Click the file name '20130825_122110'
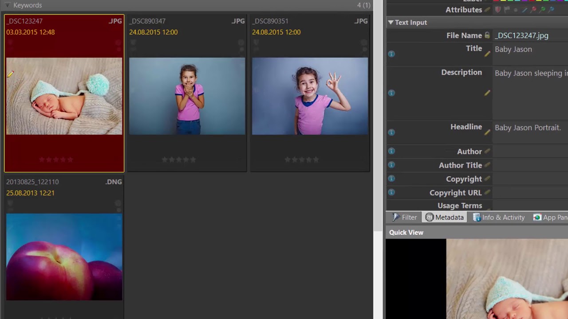The image size is (568, 319). tap(32, 182)
